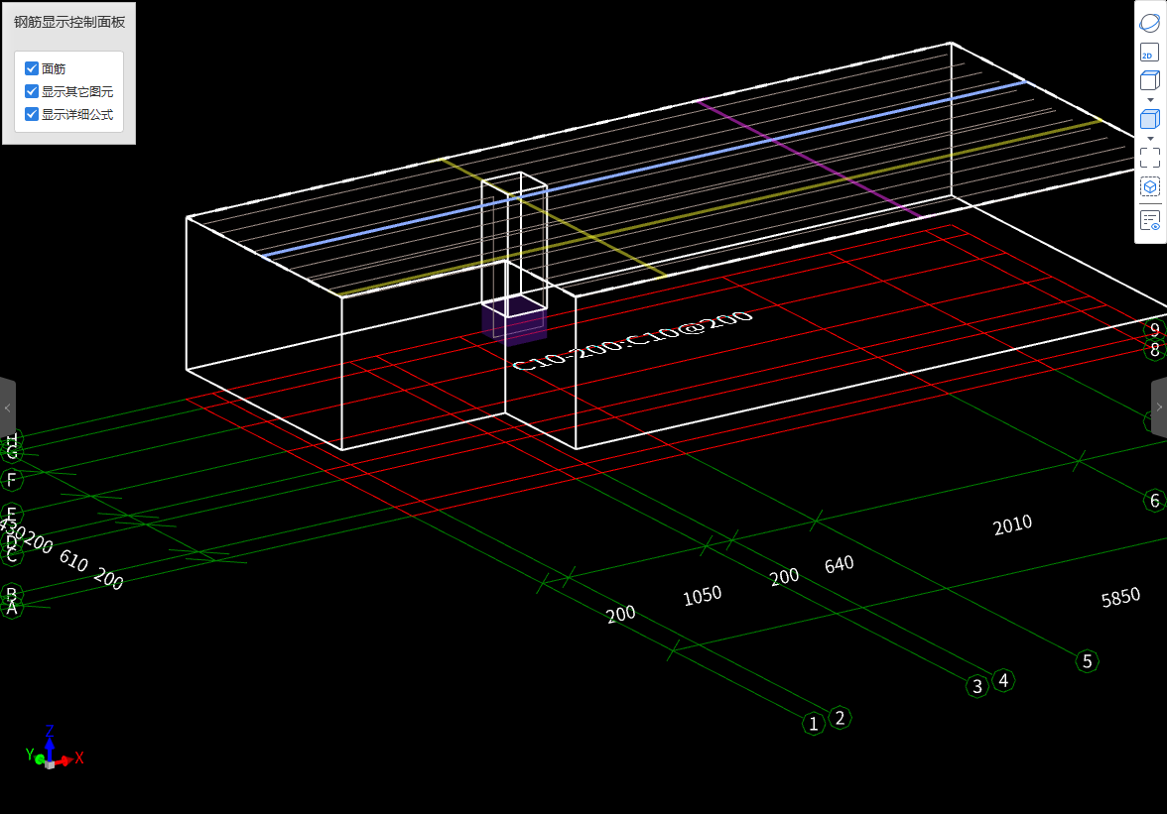This screenshot has height=814, width=1167.
Task: Select the wireframe cube view icon
Action: [x=1150, y=80]
